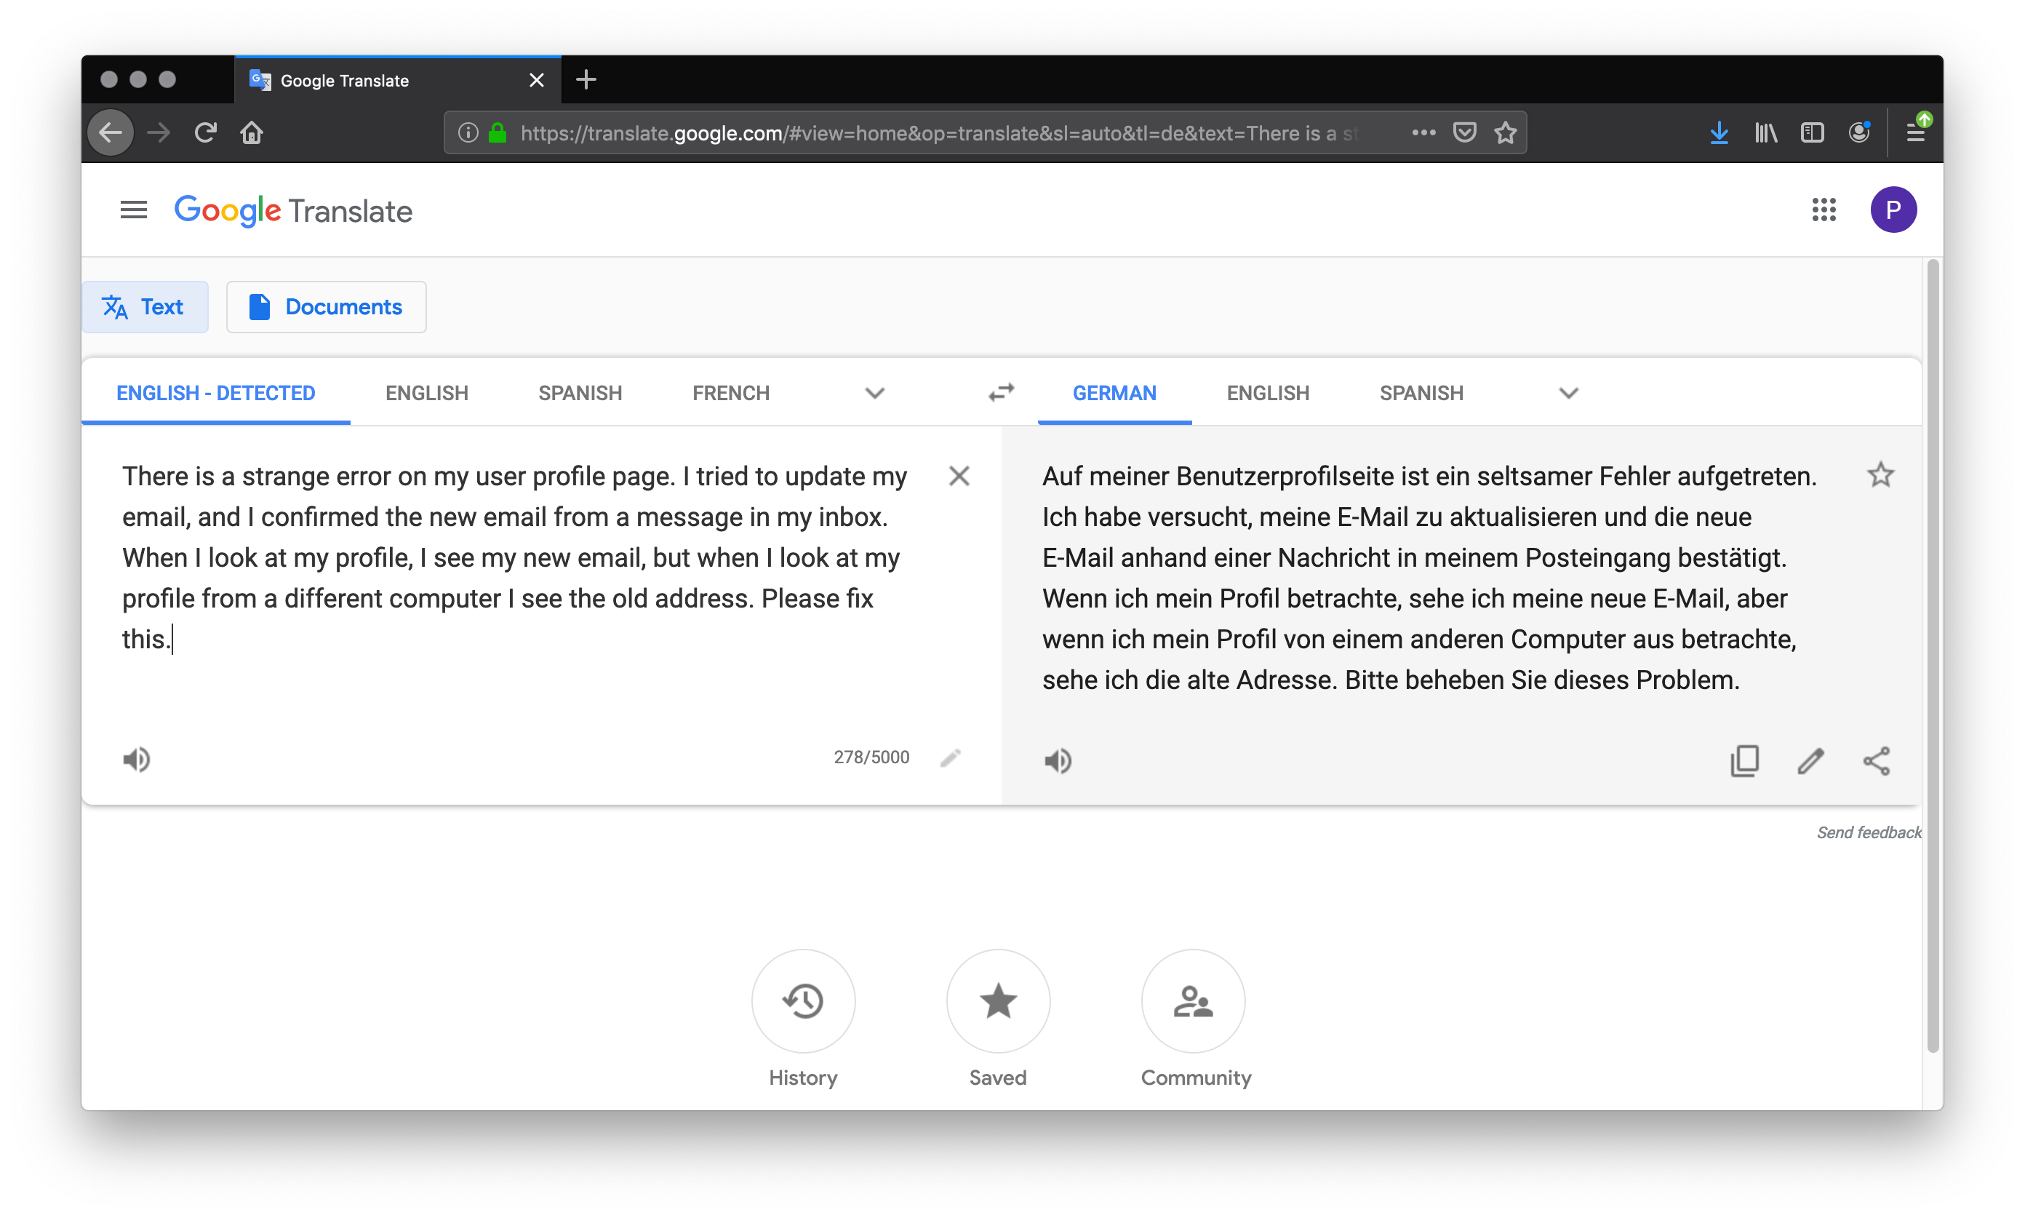This screenshot has height=1218, width=2025.
Task: Listen to the English source text
Action: tap(136, 759)
